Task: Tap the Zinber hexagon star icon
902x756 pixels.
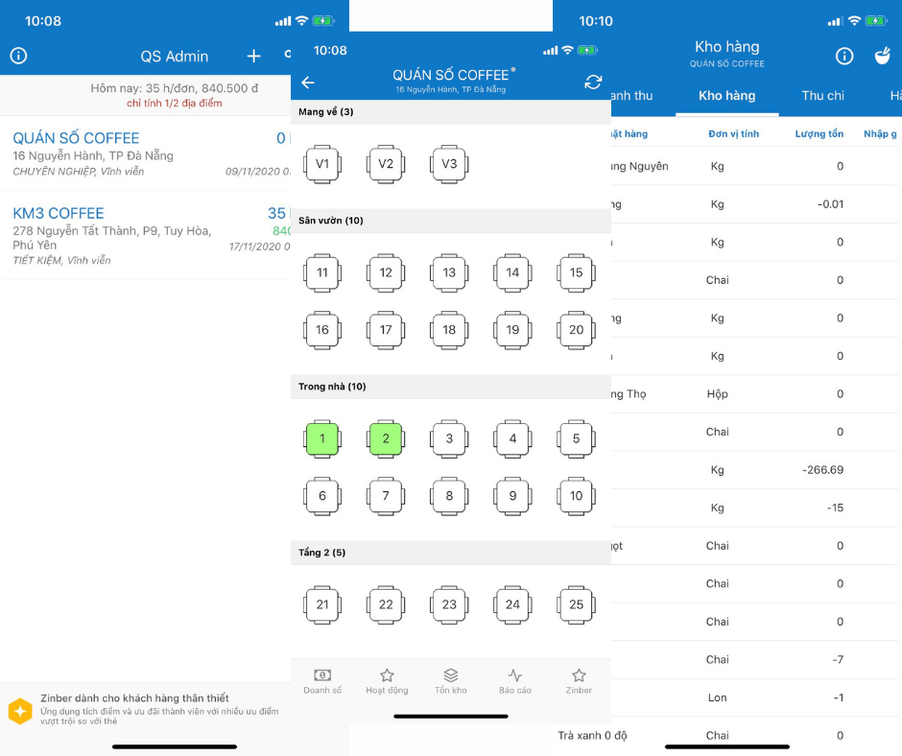Action: [x=20, y=711]
